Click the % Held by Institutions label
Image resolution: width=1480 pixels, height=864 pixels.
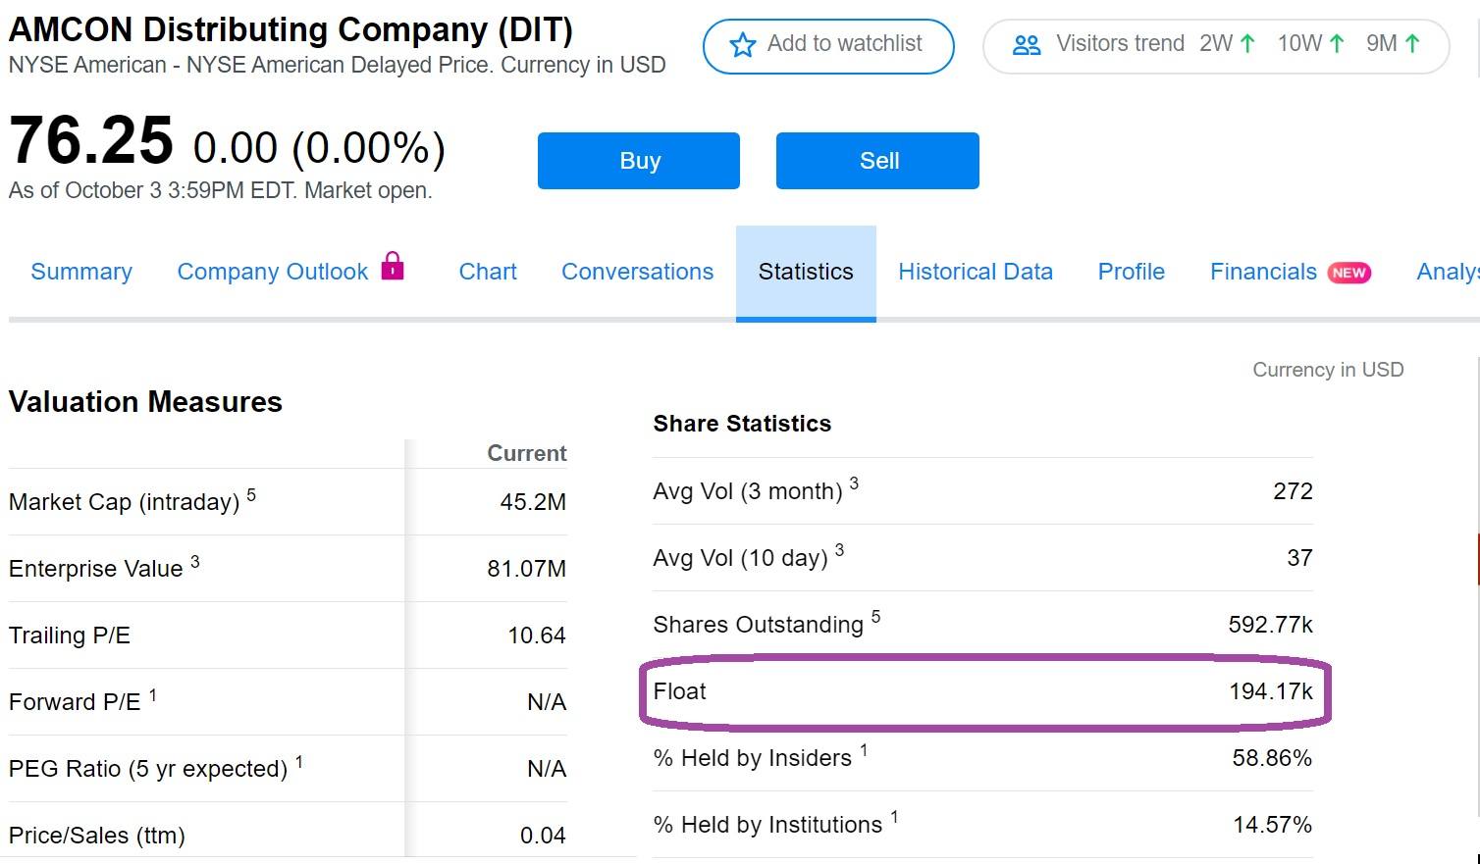(768, 825)
